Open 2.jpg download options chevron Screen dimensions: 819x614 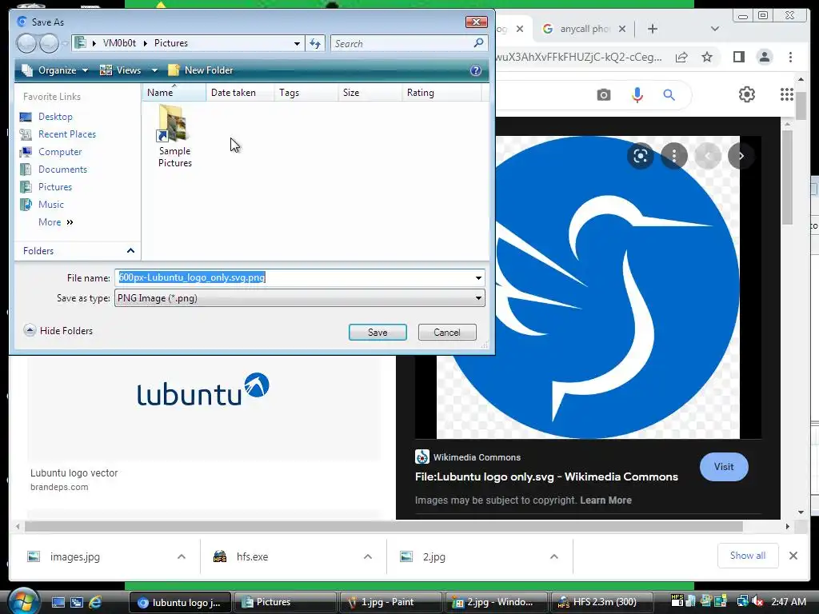[x=554, y=556]
